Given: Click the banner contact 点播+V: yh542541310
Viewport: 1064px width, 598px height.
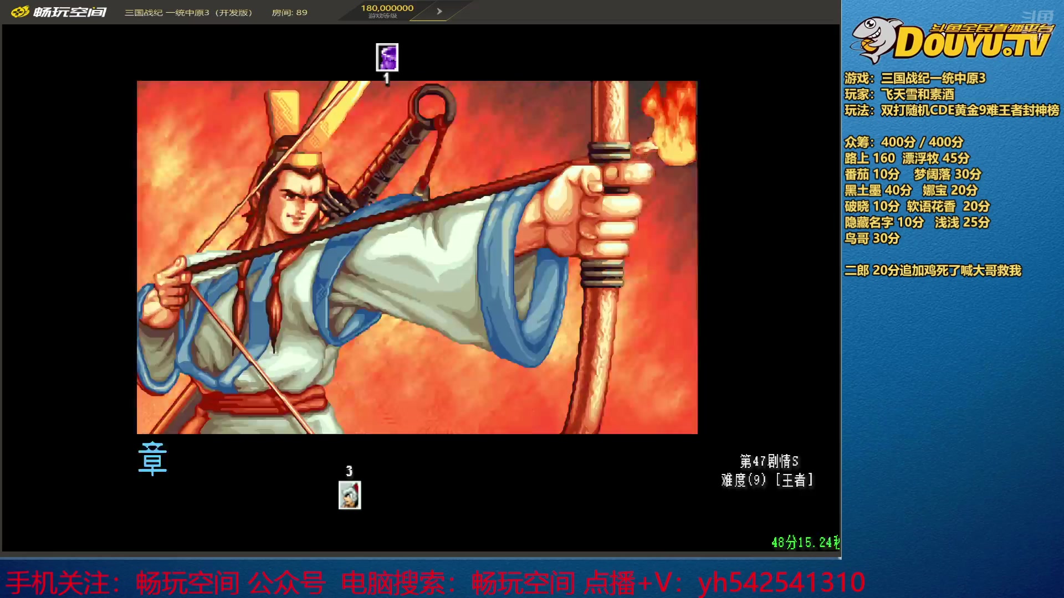Looking at the screenshot, I should point(724,582).
